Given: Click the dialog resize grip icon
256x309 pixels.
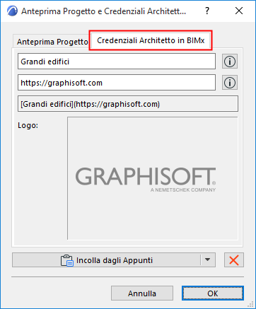Looking at the screenshot, I should (x=252, y=305).
